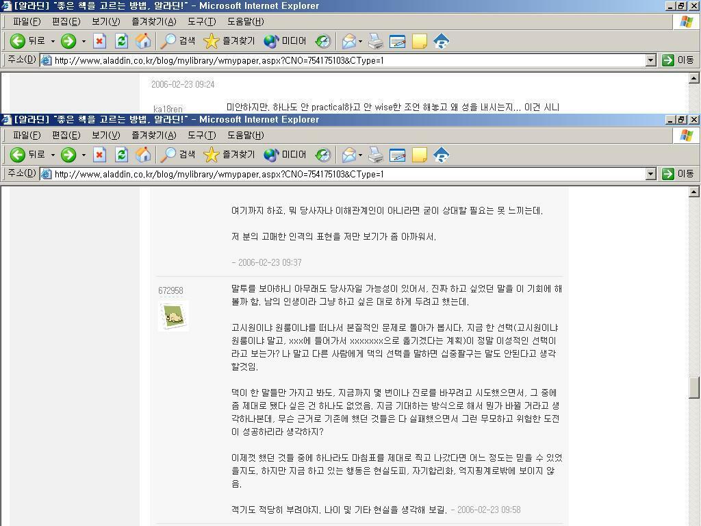Open the 파일(F) menu in the top window
The height and width of the screenshot is (526, 701).
pos(27,22)
